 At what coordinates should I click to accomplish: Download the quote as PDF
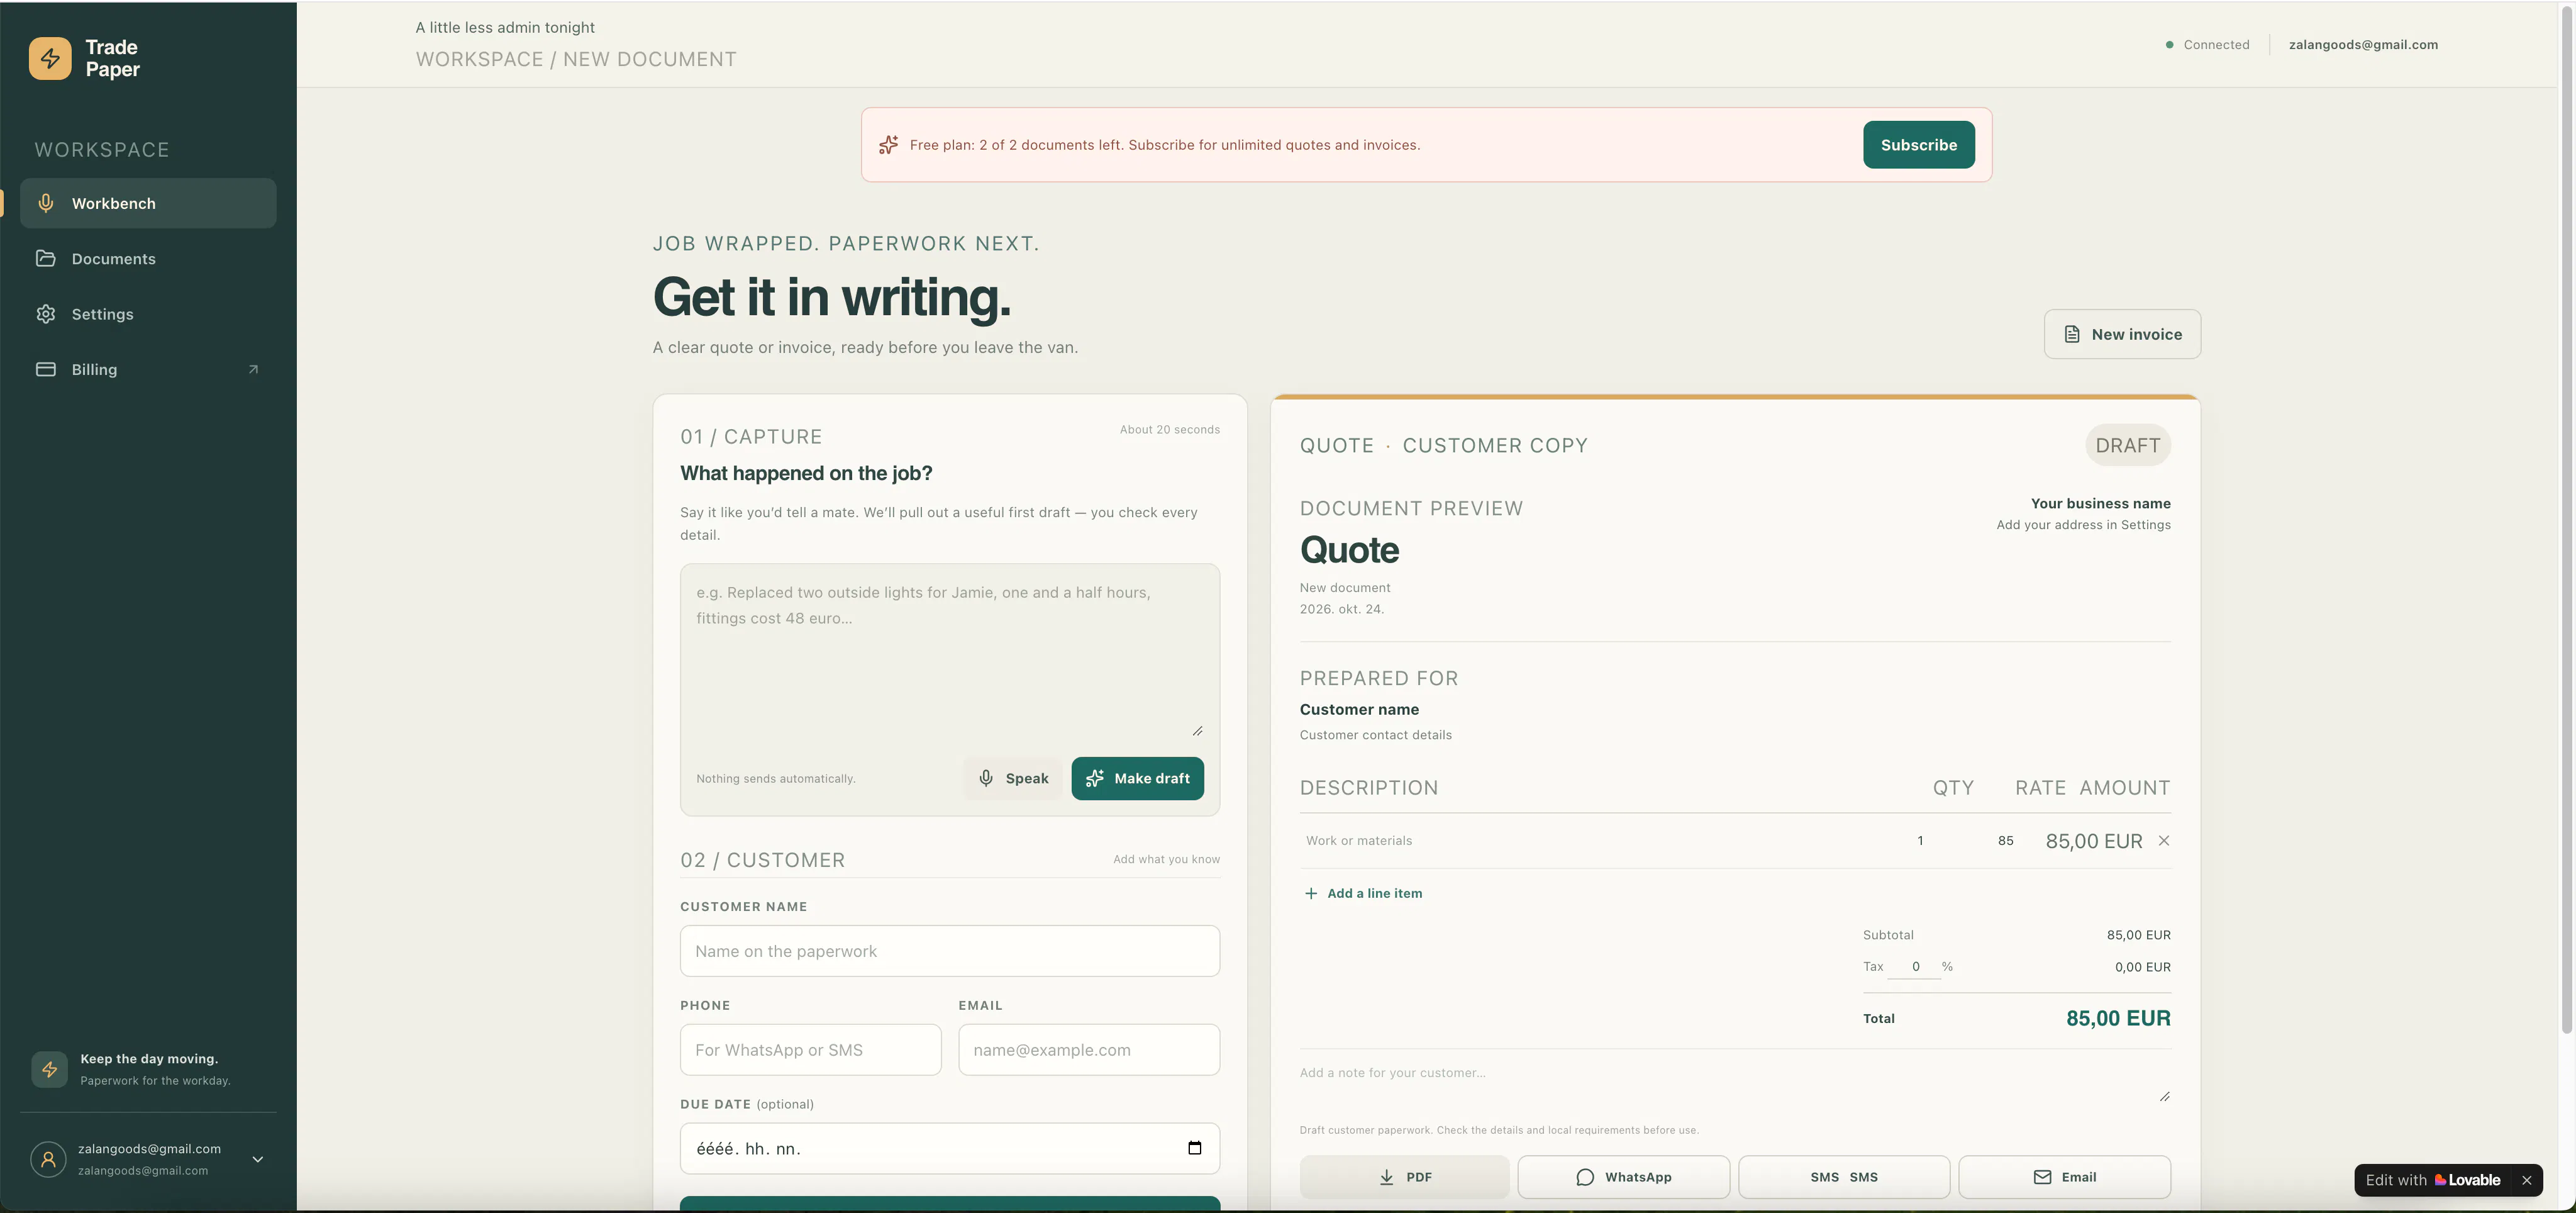1404,1177
